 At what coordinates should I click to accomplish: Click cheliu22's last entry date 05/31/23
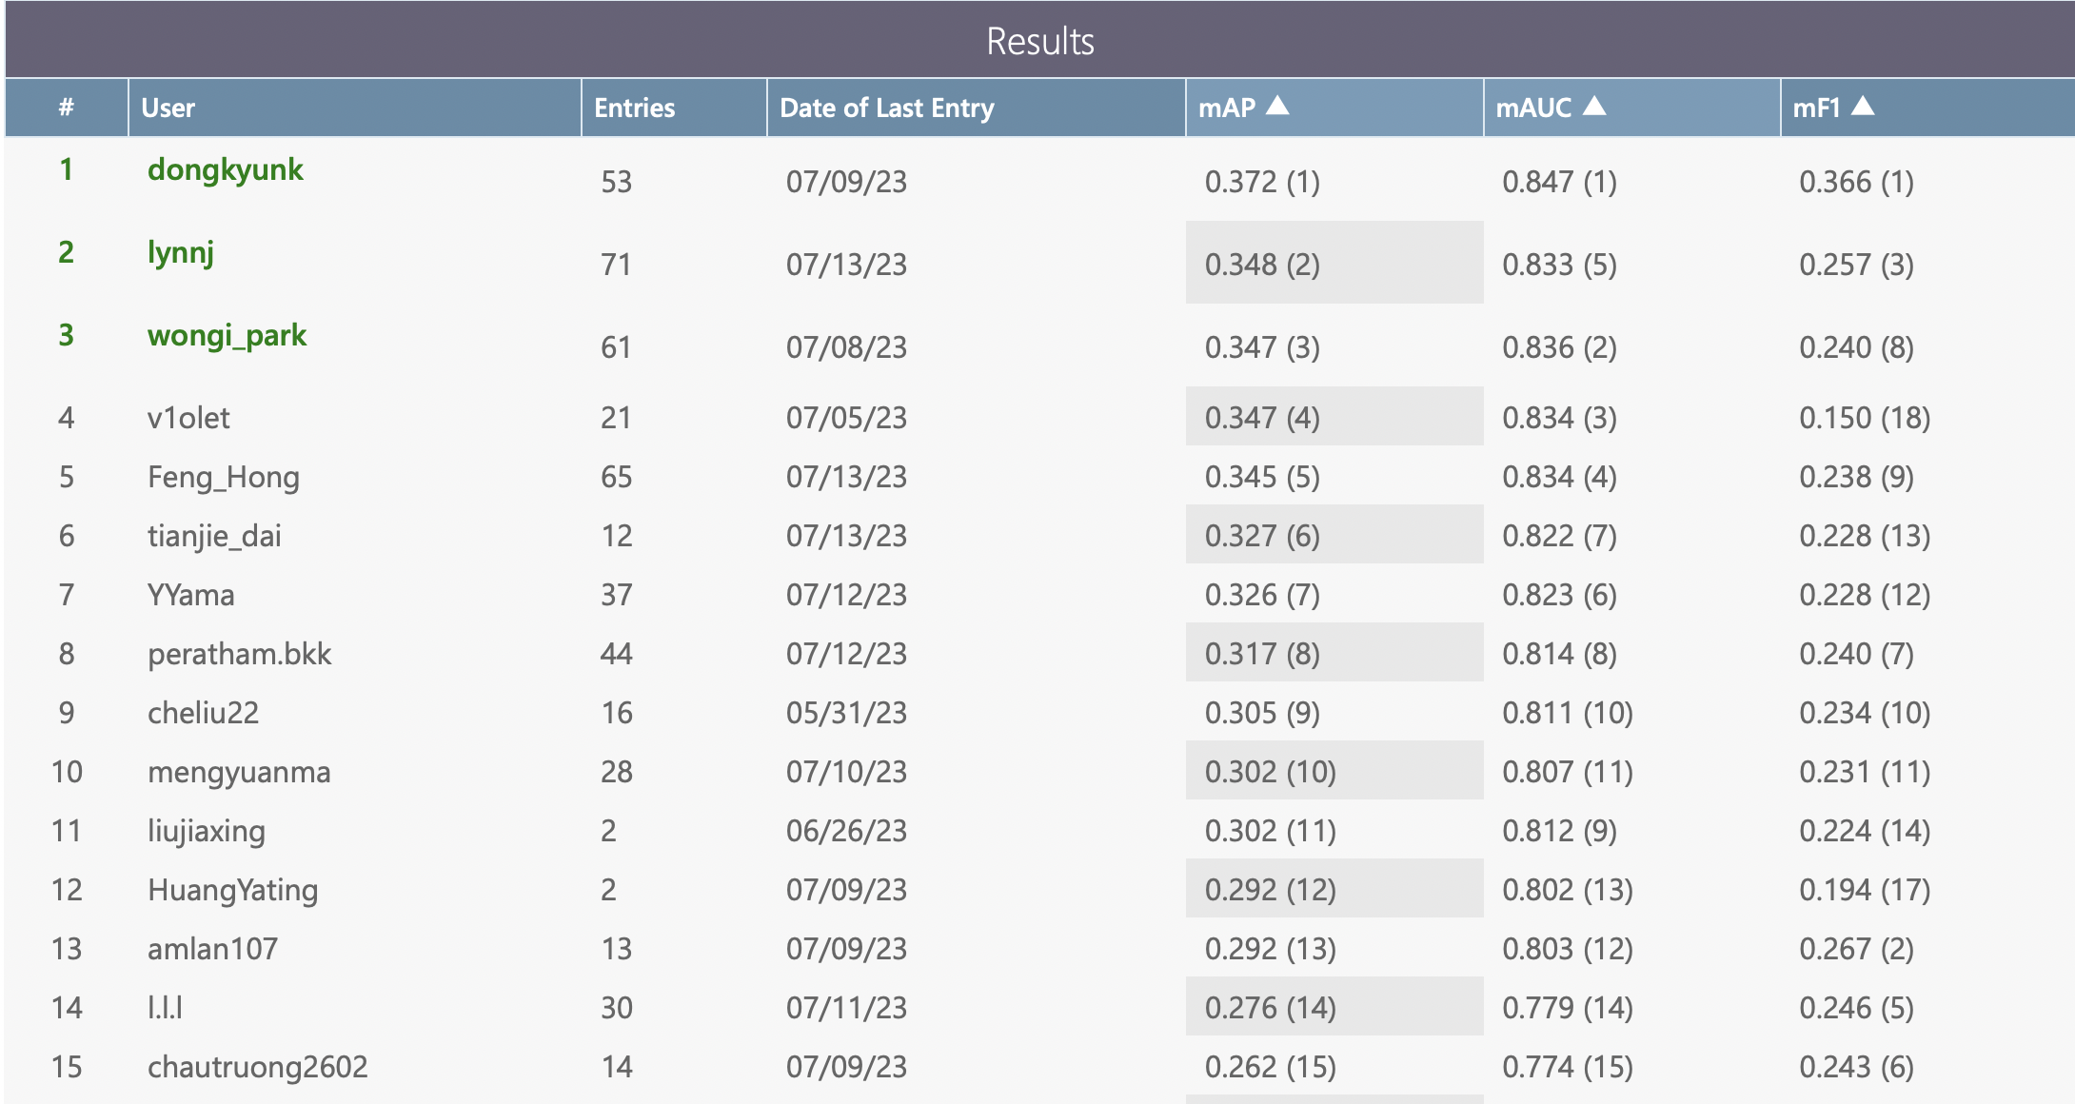[x=845, y=713]
